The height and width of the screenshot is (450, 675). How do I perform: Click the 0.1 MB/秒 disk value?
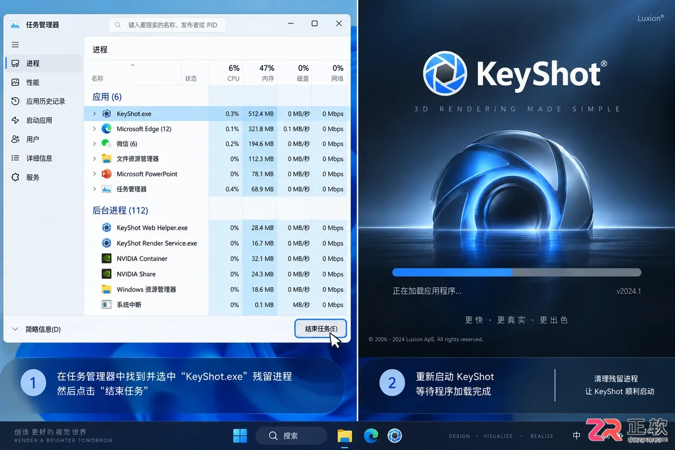pyautogui.click(x=297, y=129)
